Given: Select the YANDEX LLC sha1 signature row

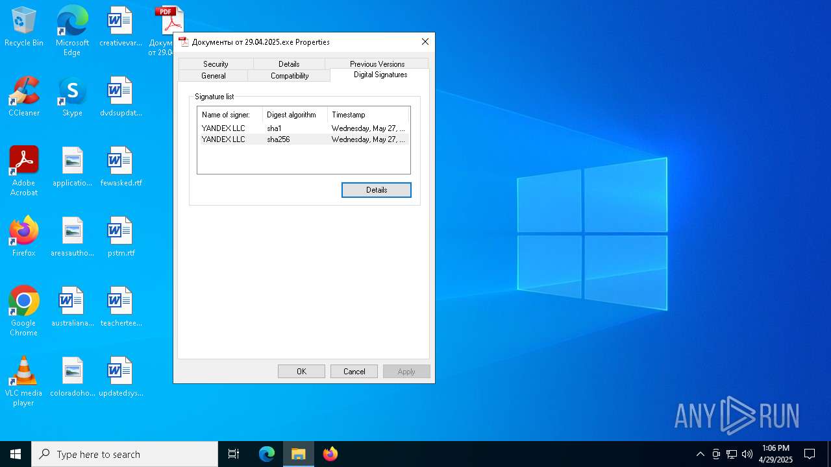Looking at the screenshot, I should tap(304, 128).
